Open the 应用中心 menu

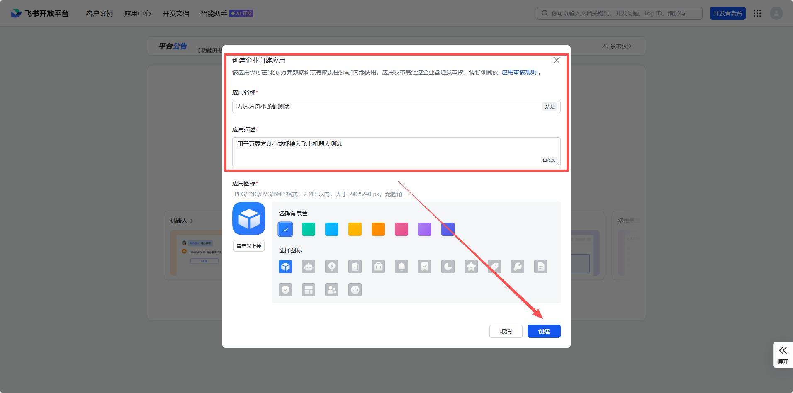point(138,13)
